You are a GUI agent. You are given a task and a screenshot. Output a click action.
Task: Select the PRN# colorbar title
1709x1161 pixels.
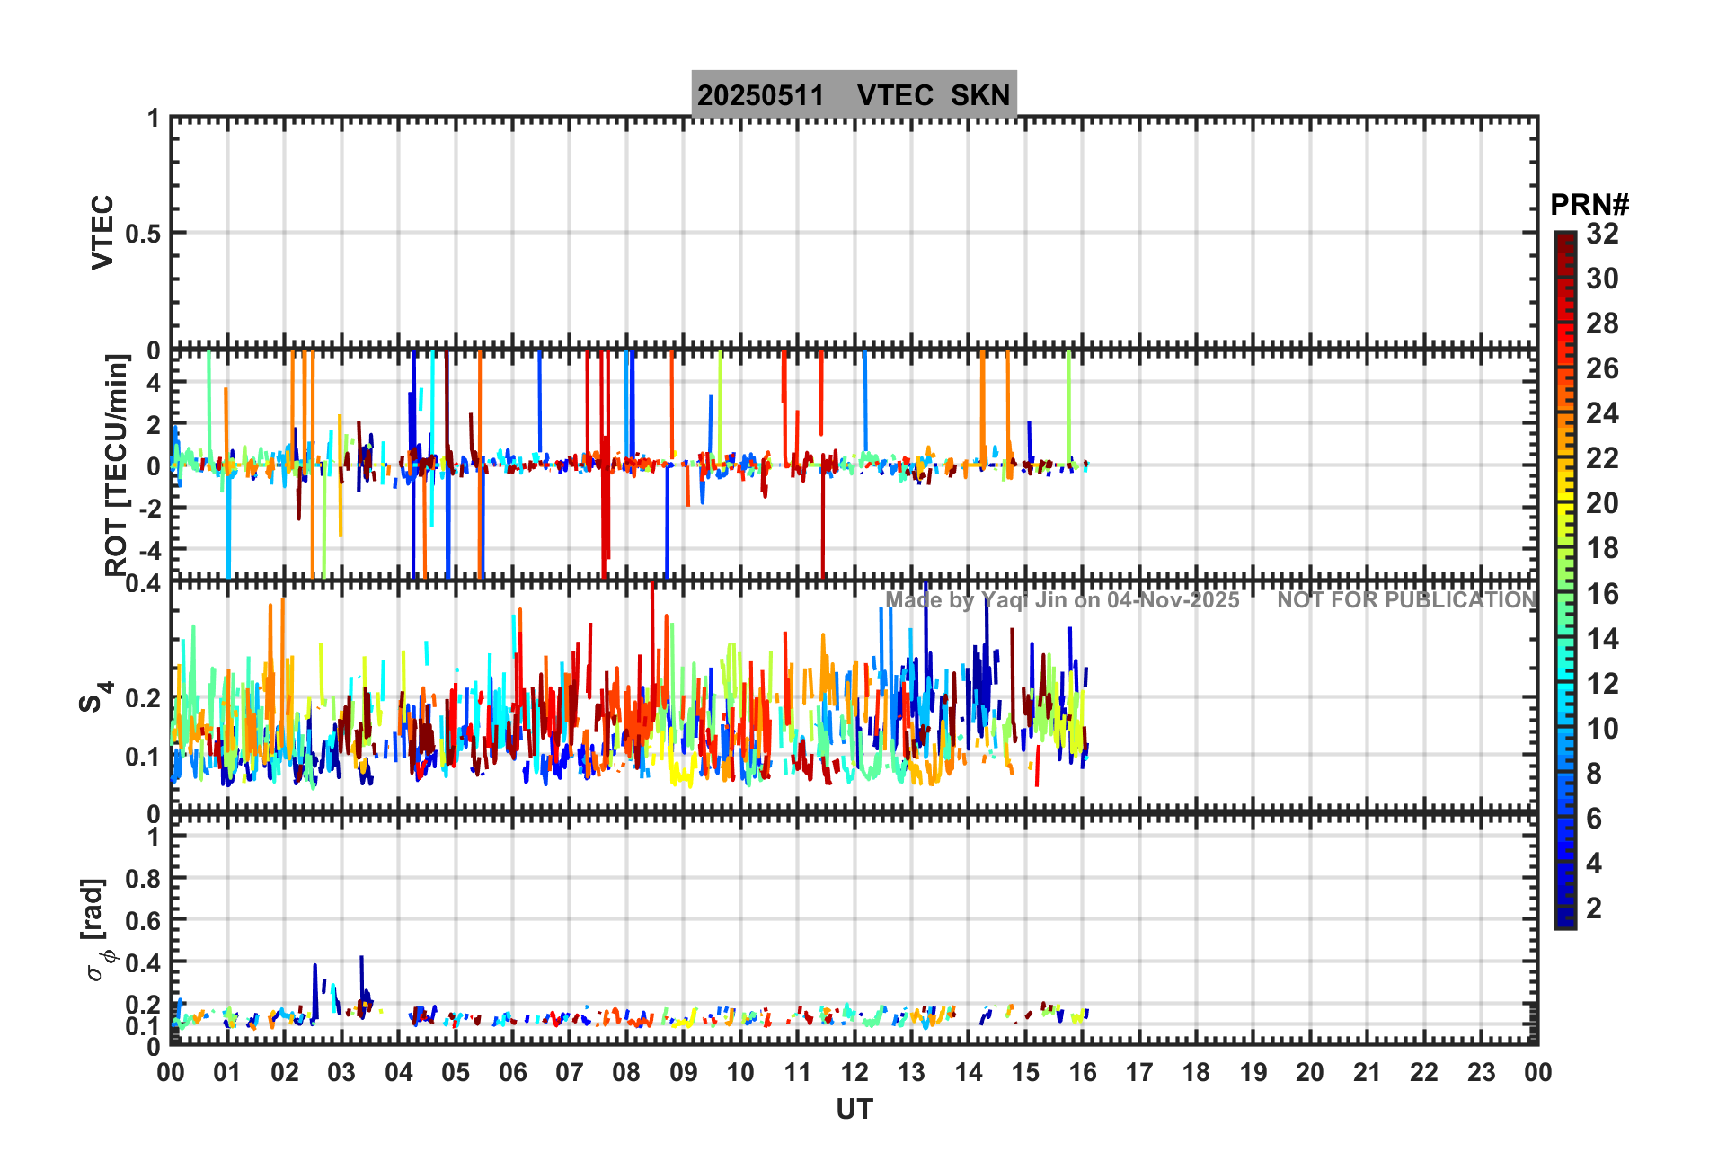pos(1589,205)
